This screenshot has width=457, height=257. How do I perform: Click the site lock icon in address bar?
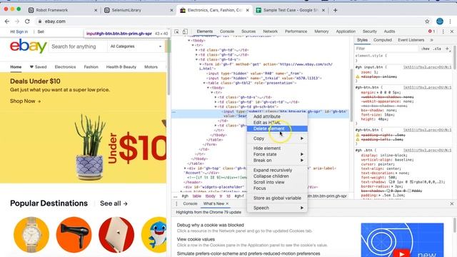(40, 21)
